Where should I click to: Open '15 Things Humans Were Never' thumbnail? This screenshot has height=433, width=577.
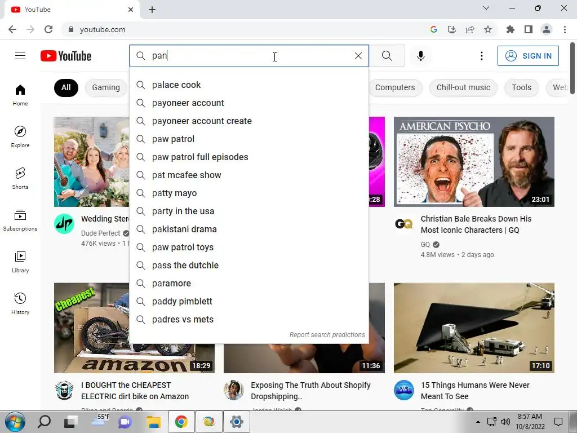(474, 328)
